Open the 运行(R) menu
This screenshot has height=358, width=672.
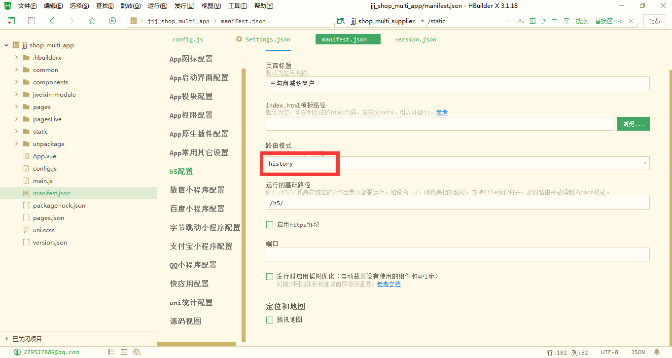coord(157,6)
